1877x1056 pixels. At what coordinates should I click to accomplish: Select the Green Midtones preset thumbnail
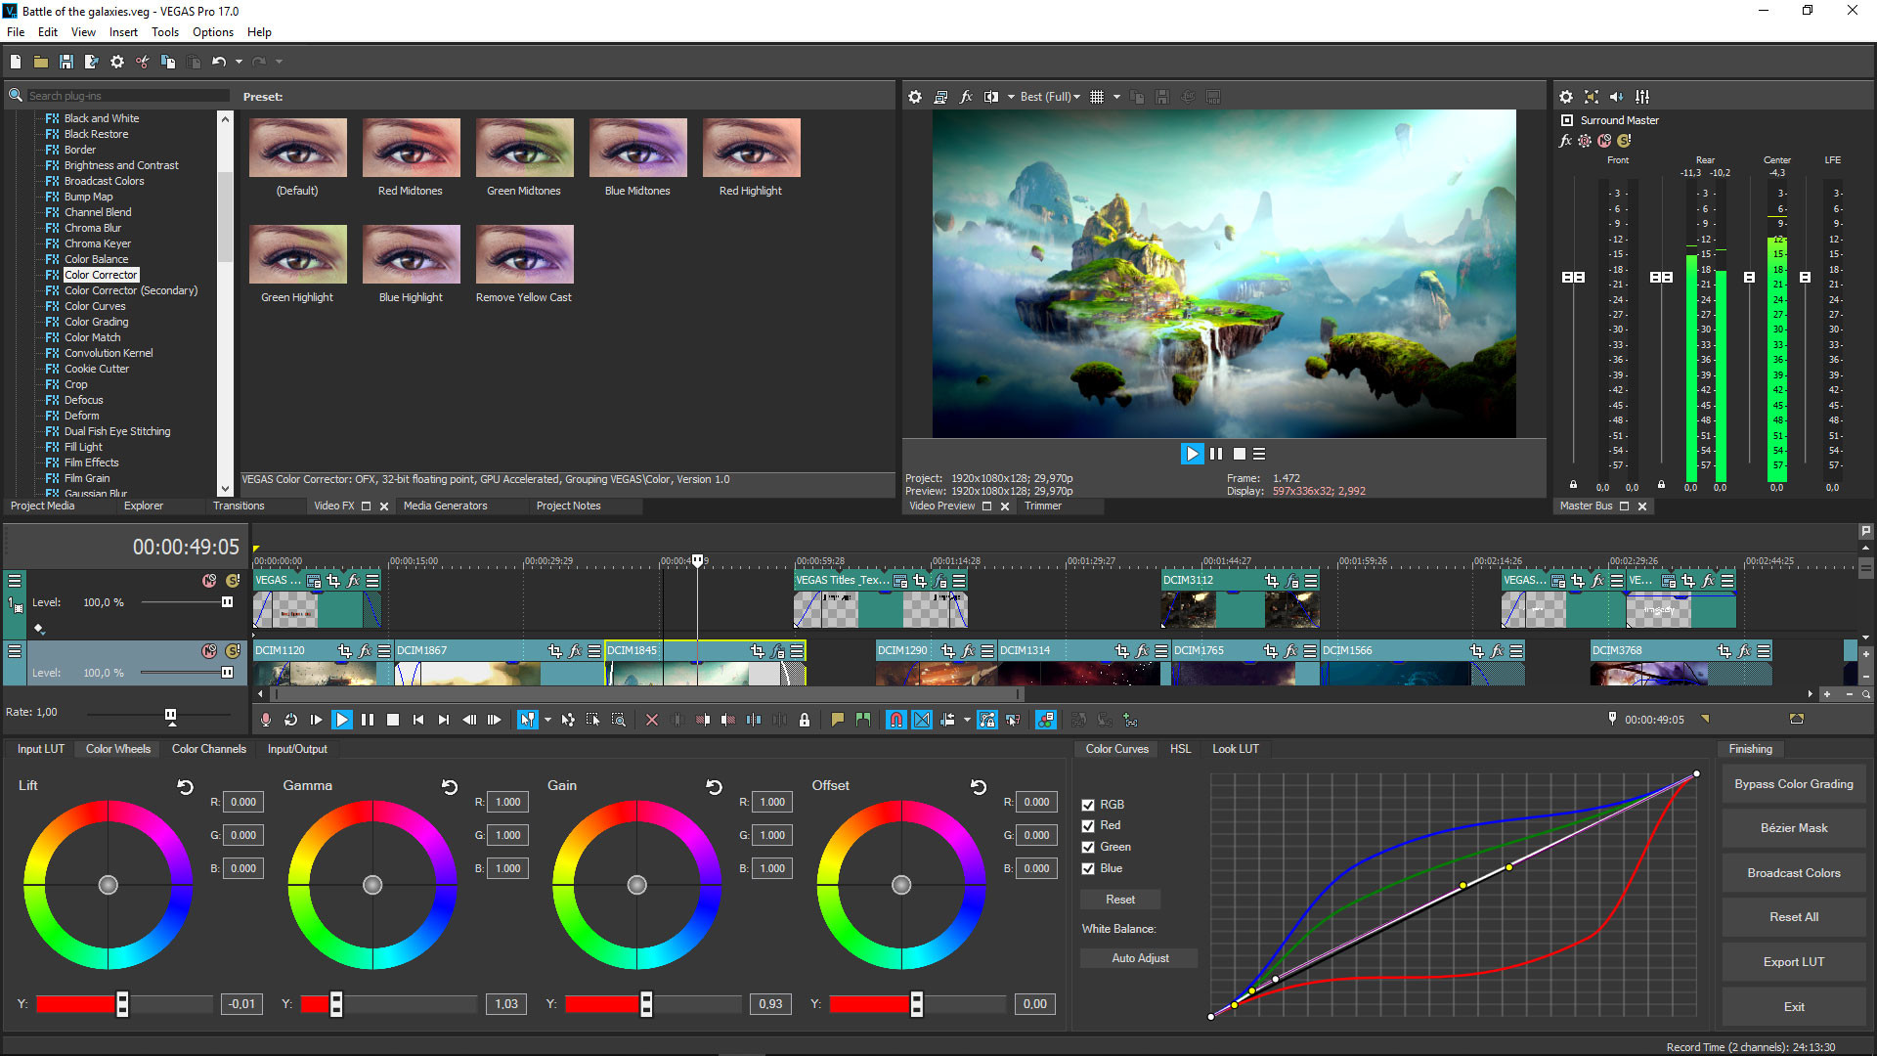(522, 147)
